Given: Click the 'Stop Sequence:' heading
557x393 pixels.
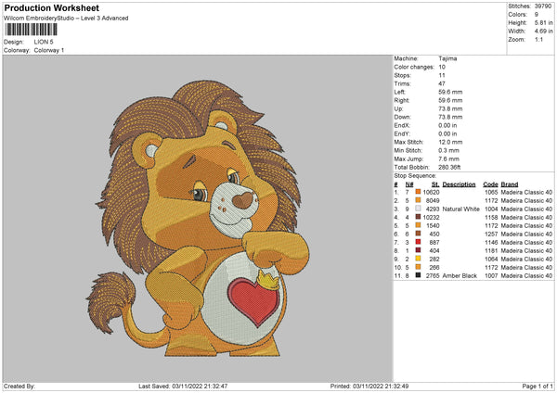Looking at the screenshot, I should tap(415, 175).
